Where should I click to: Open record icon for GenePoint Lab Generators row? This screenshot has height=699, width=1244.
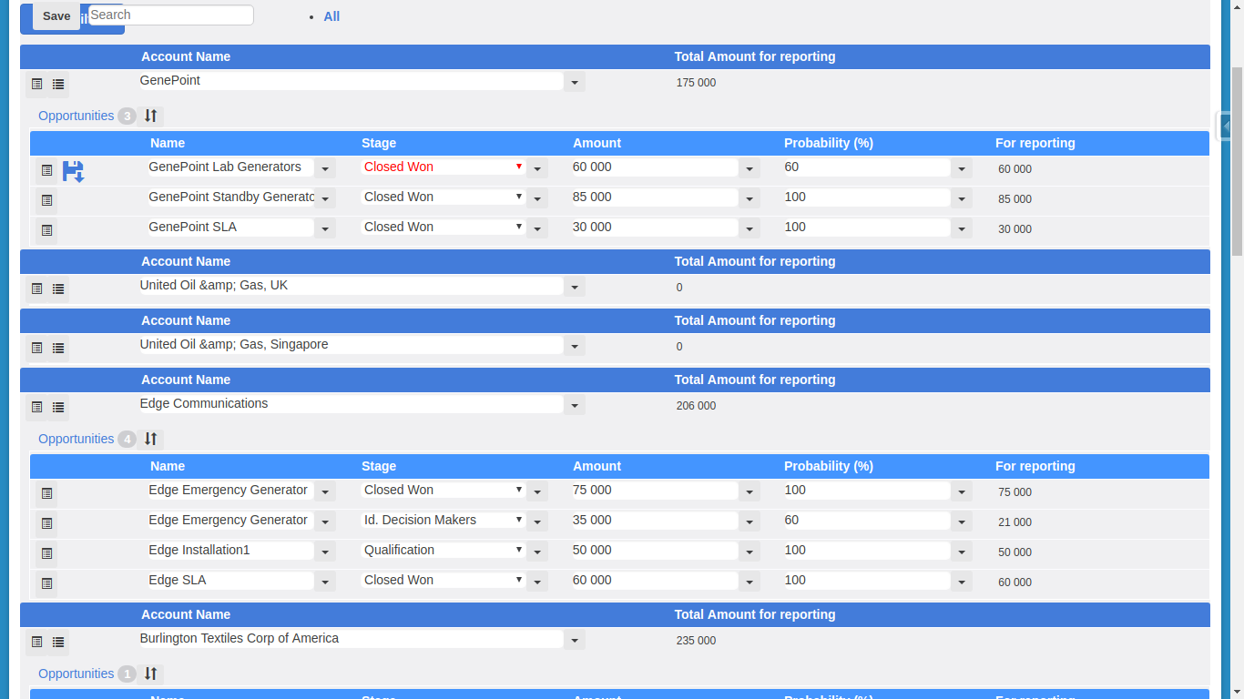pos(47,170)
